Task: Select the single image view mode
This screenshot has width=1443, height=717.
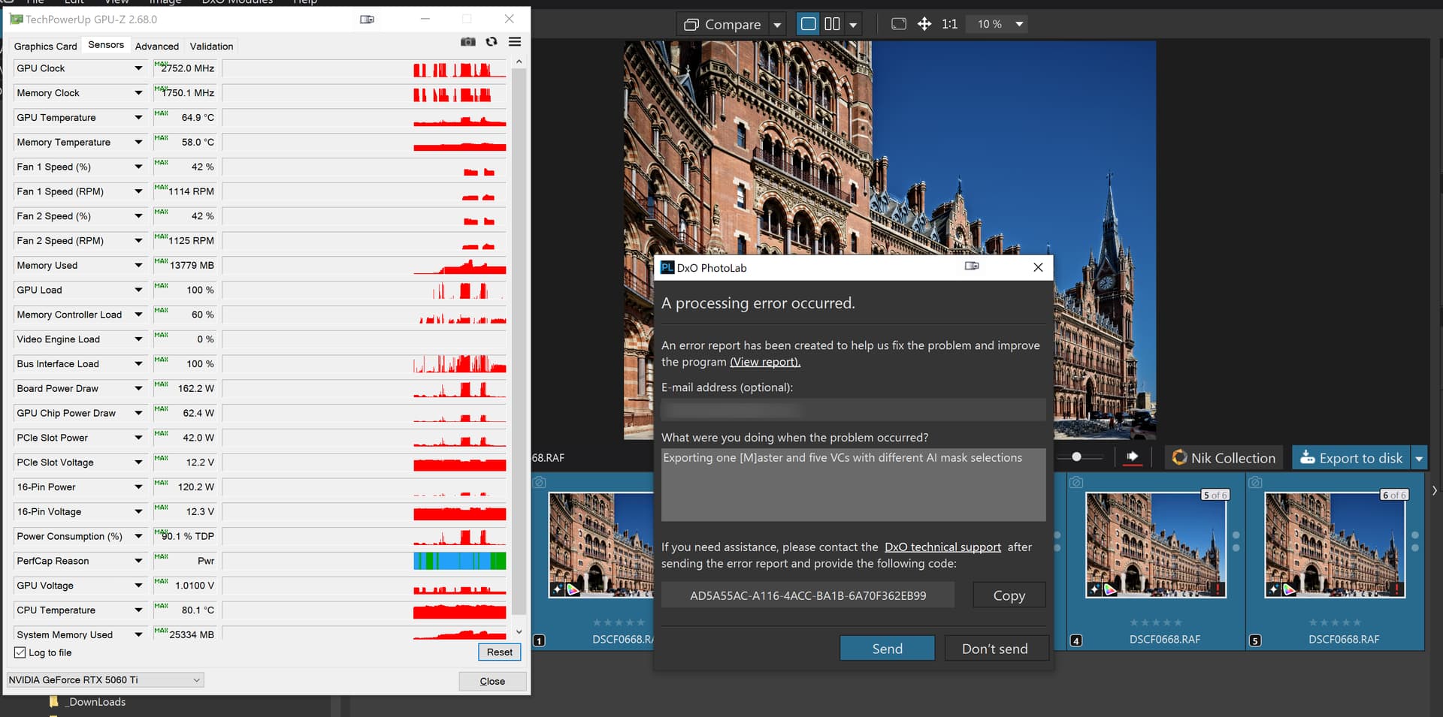Action: pyautogui.click(x=808, y=24)
